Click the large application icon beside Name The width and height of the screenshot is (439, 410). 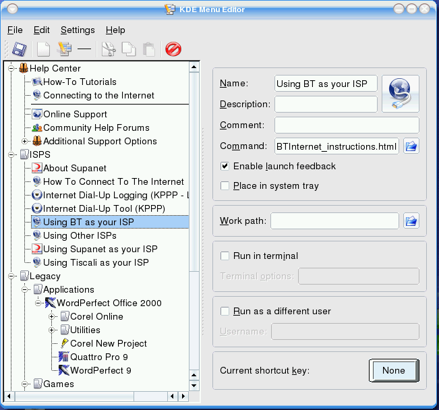(x=401, y=94)
